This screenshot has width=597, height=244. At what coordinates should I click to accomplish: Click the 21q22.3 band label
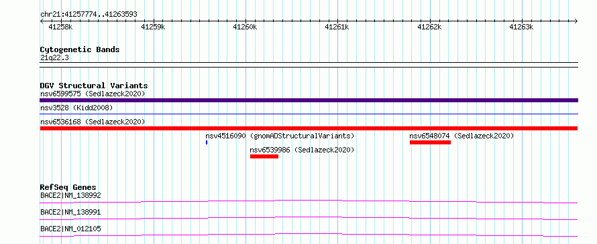[x=54, y=58]
